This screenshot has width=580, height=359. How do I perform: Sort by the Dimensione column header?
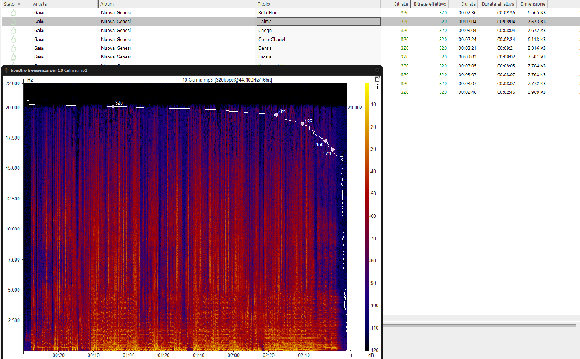coord(532,4)
